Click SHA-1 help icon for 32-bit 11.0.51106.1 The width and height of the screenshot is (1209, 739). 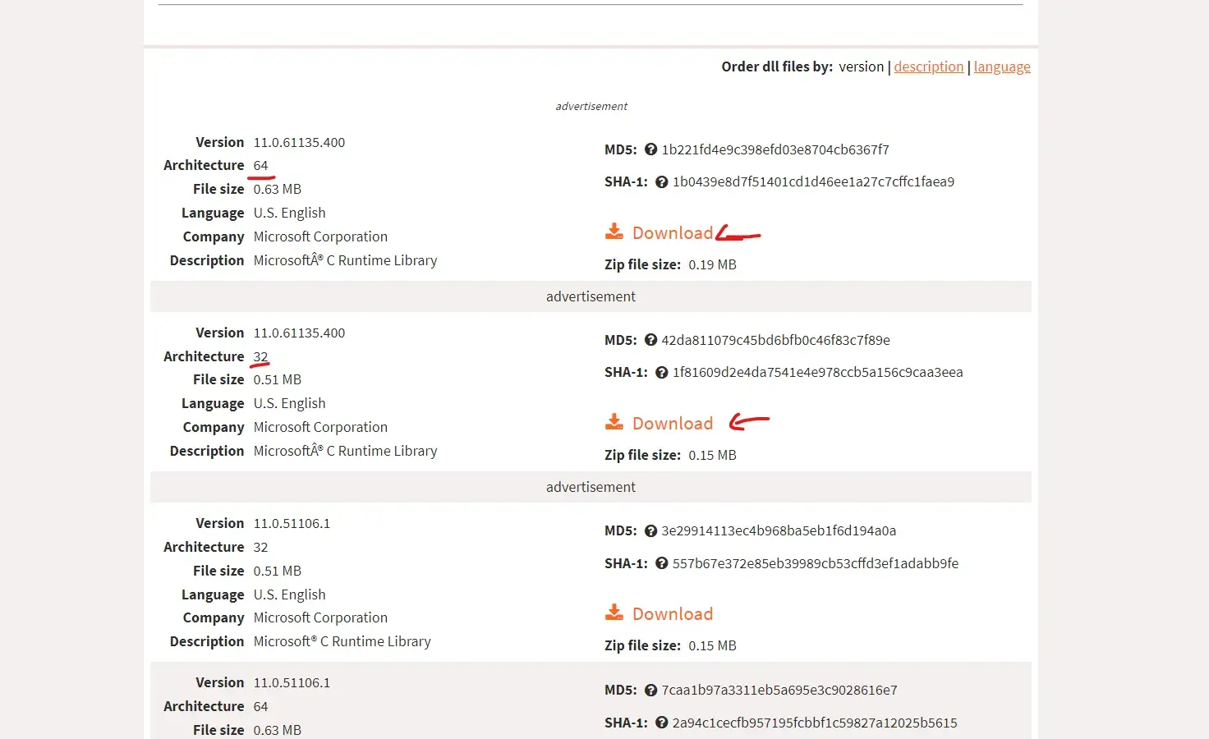[662, 563]
